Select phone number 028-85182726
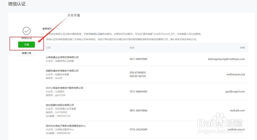This screenshot has height=140, width=257. point(138,76)
